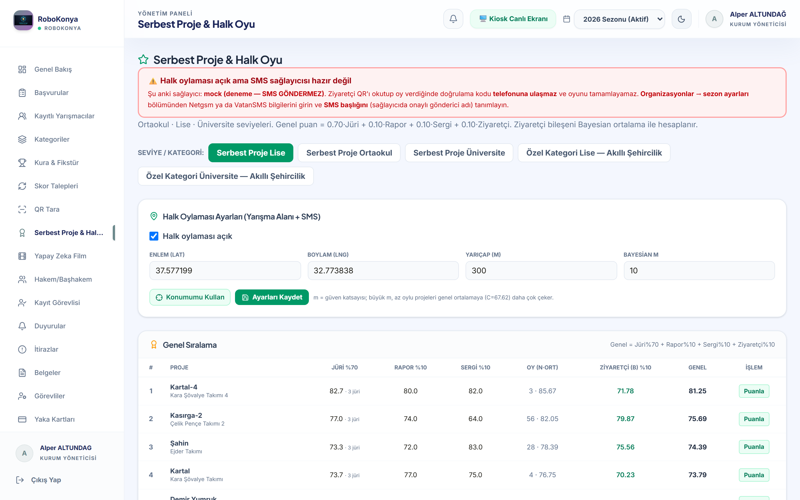Click the 'Genel Bakış' sidebar label
Viewport: 800px width, 500px height.
click(x=53, y=69)
